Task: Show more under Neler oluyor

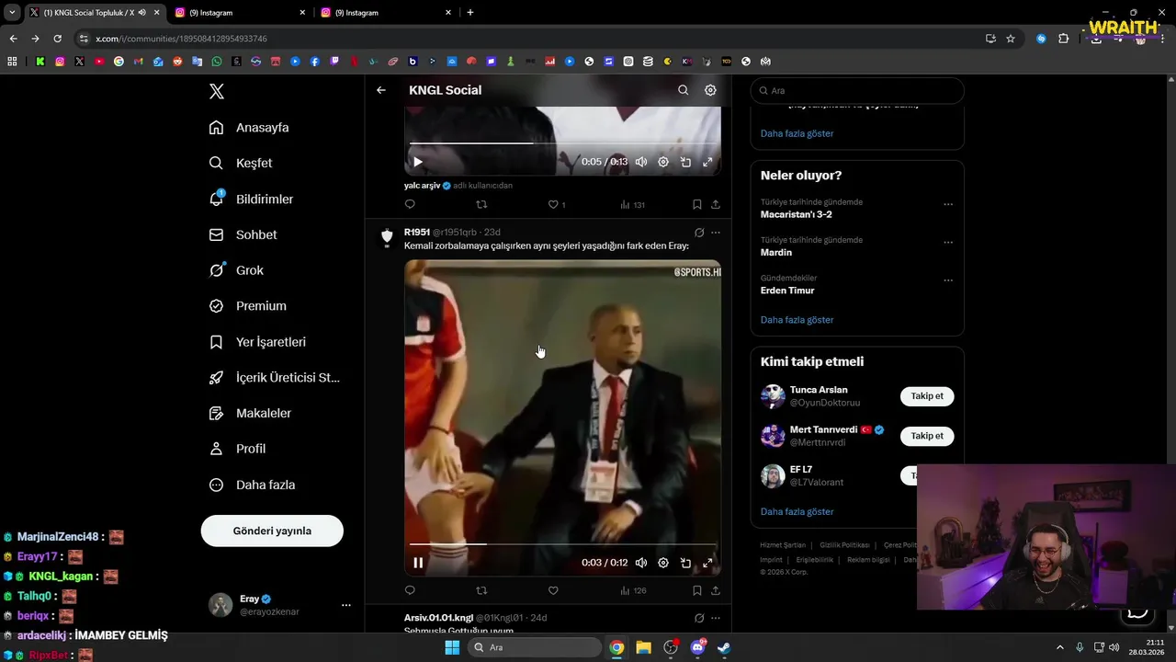Action: (797, 320)
